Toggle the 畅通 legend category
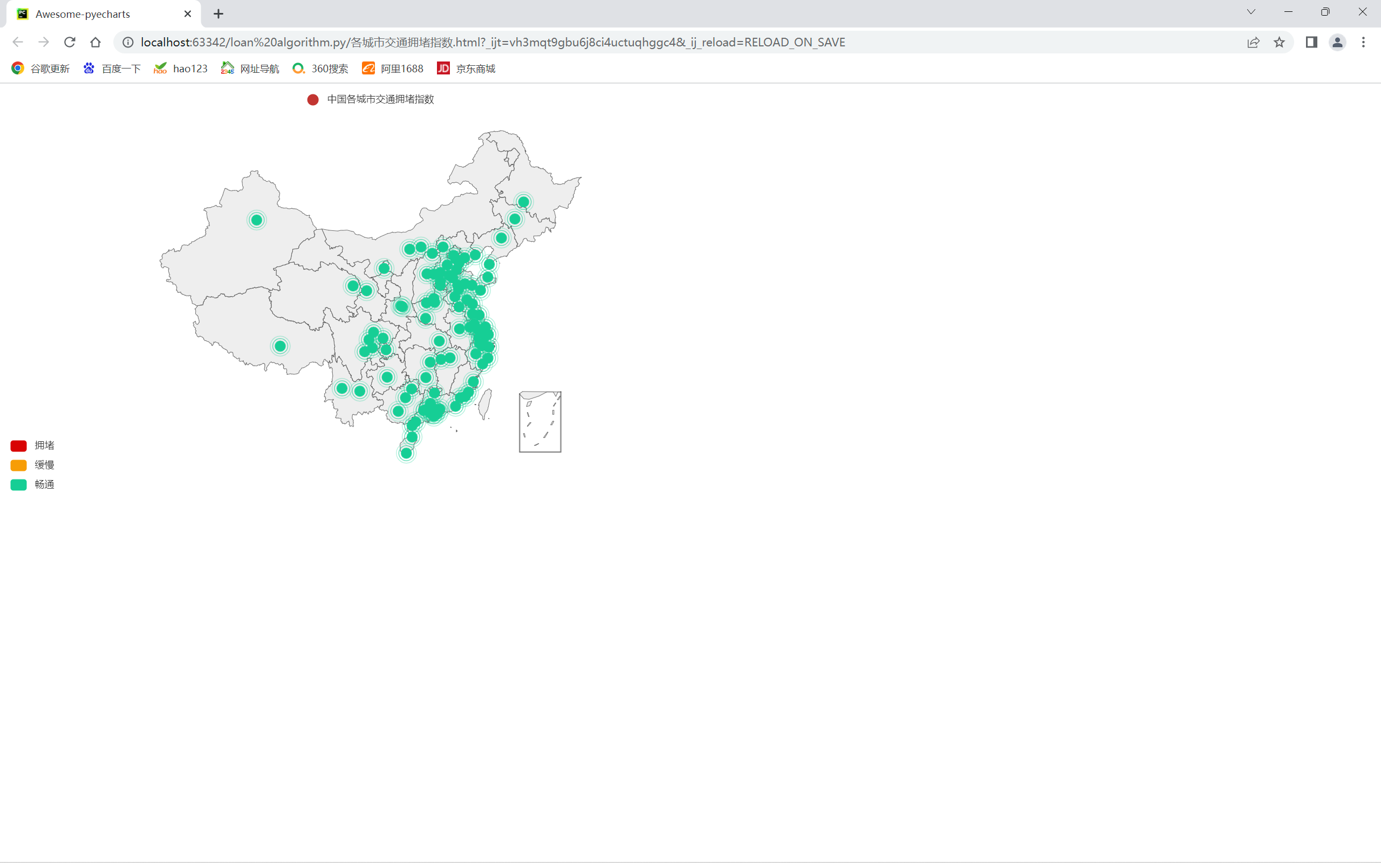 tap(44, 484)
